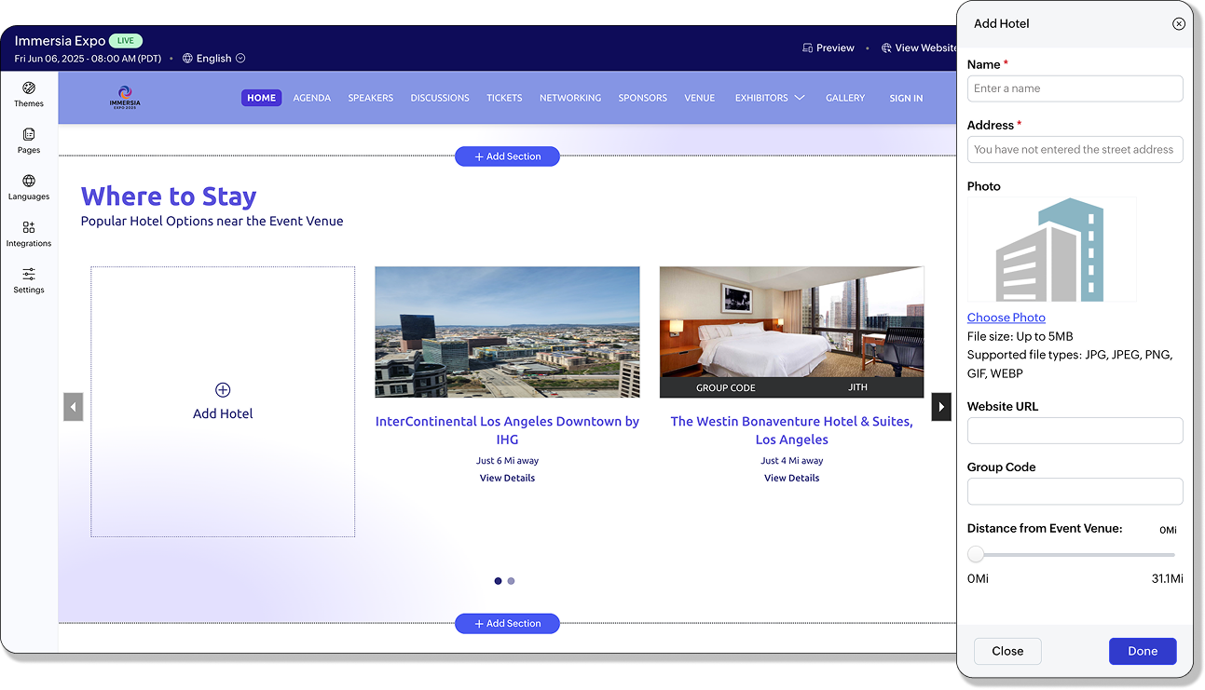This screenshot has width=1205, height=690.
Task: Click the JITH group code value
Action: [857, 387]
